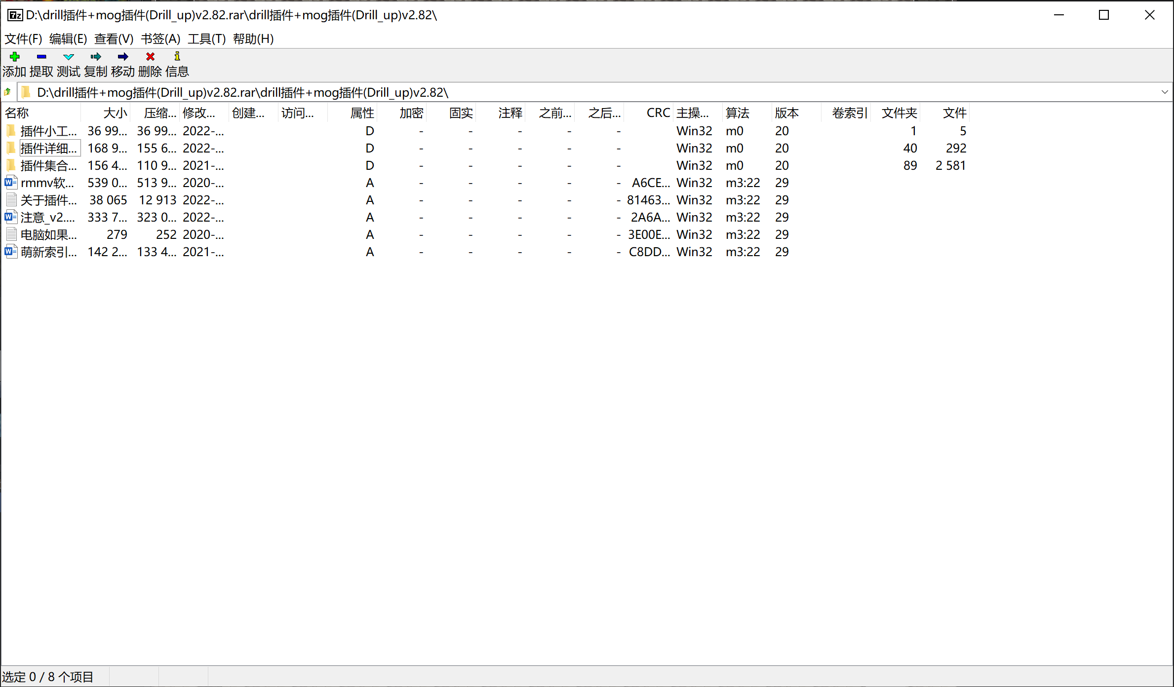The image size is (1174, 687).
Task: Click size value 38 065
Action: pyautogui.click(x=108, y=200)
